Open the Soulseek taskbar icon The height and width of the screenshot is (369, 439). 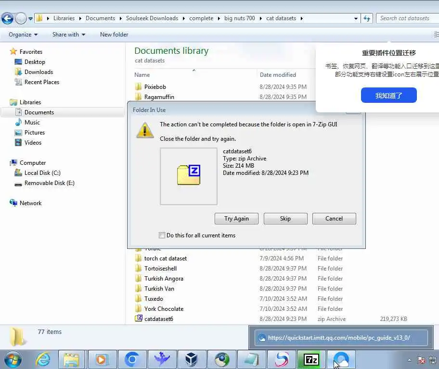point(282,359)
